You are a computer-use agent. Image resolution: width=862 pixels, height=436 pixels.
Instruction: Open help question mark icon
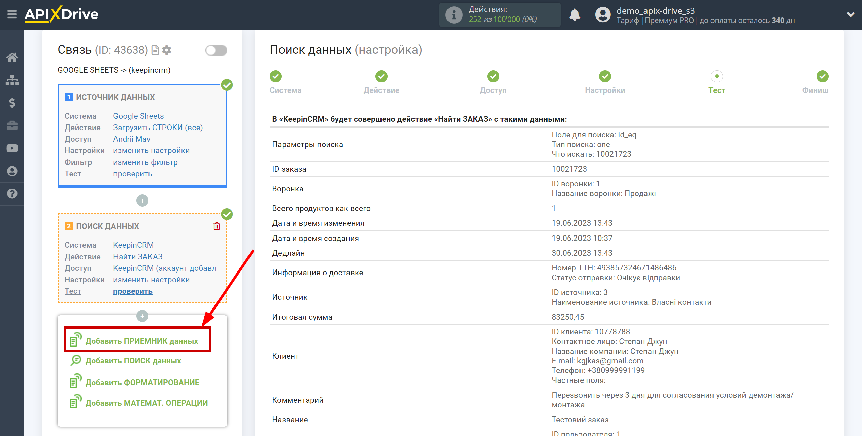pos(12,194)
